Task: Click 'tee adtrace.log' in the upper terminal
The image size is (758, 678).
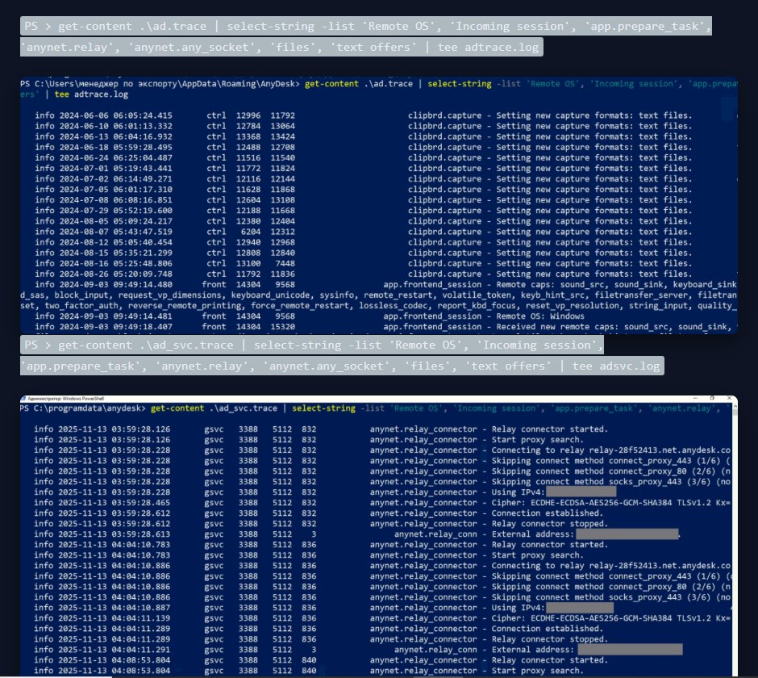Action: (x=91, y=94)
